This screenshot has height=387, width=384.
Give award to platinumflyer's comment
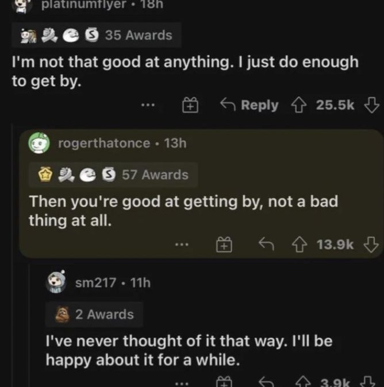[x=190, y=106]
